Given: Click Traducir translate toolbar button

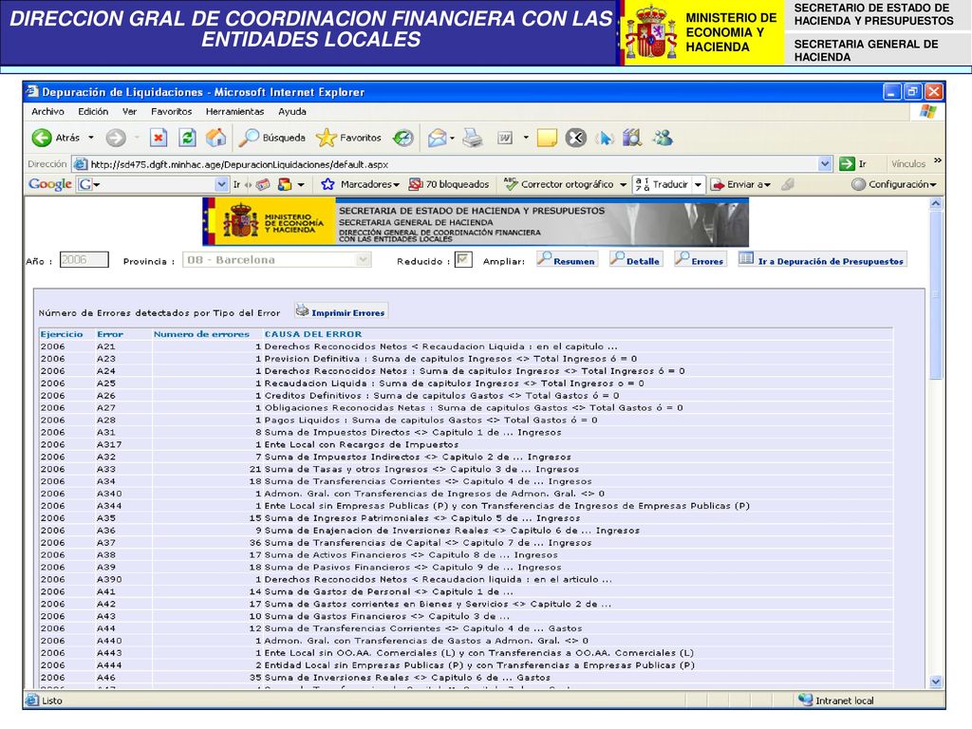Looking at the screenshot, I should coord(662,184).
